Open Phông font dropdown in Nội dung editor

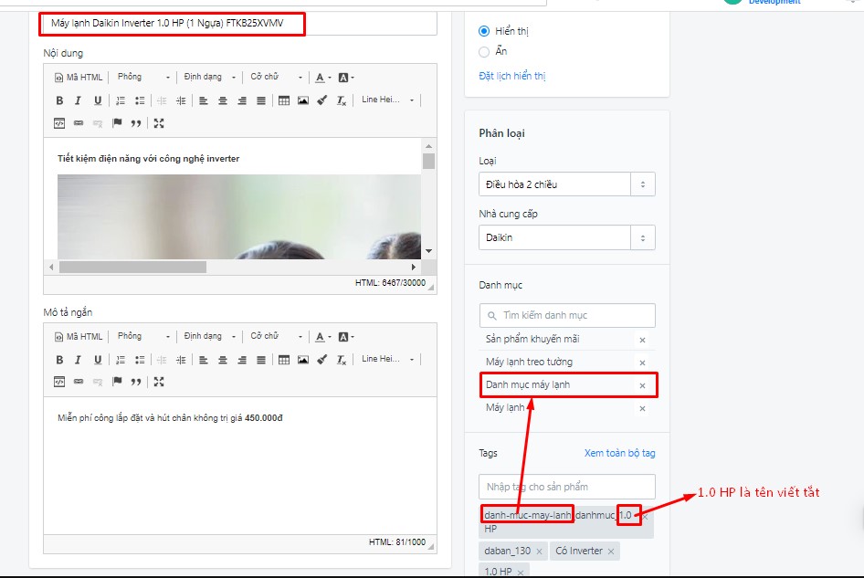[x=143, y=77]
